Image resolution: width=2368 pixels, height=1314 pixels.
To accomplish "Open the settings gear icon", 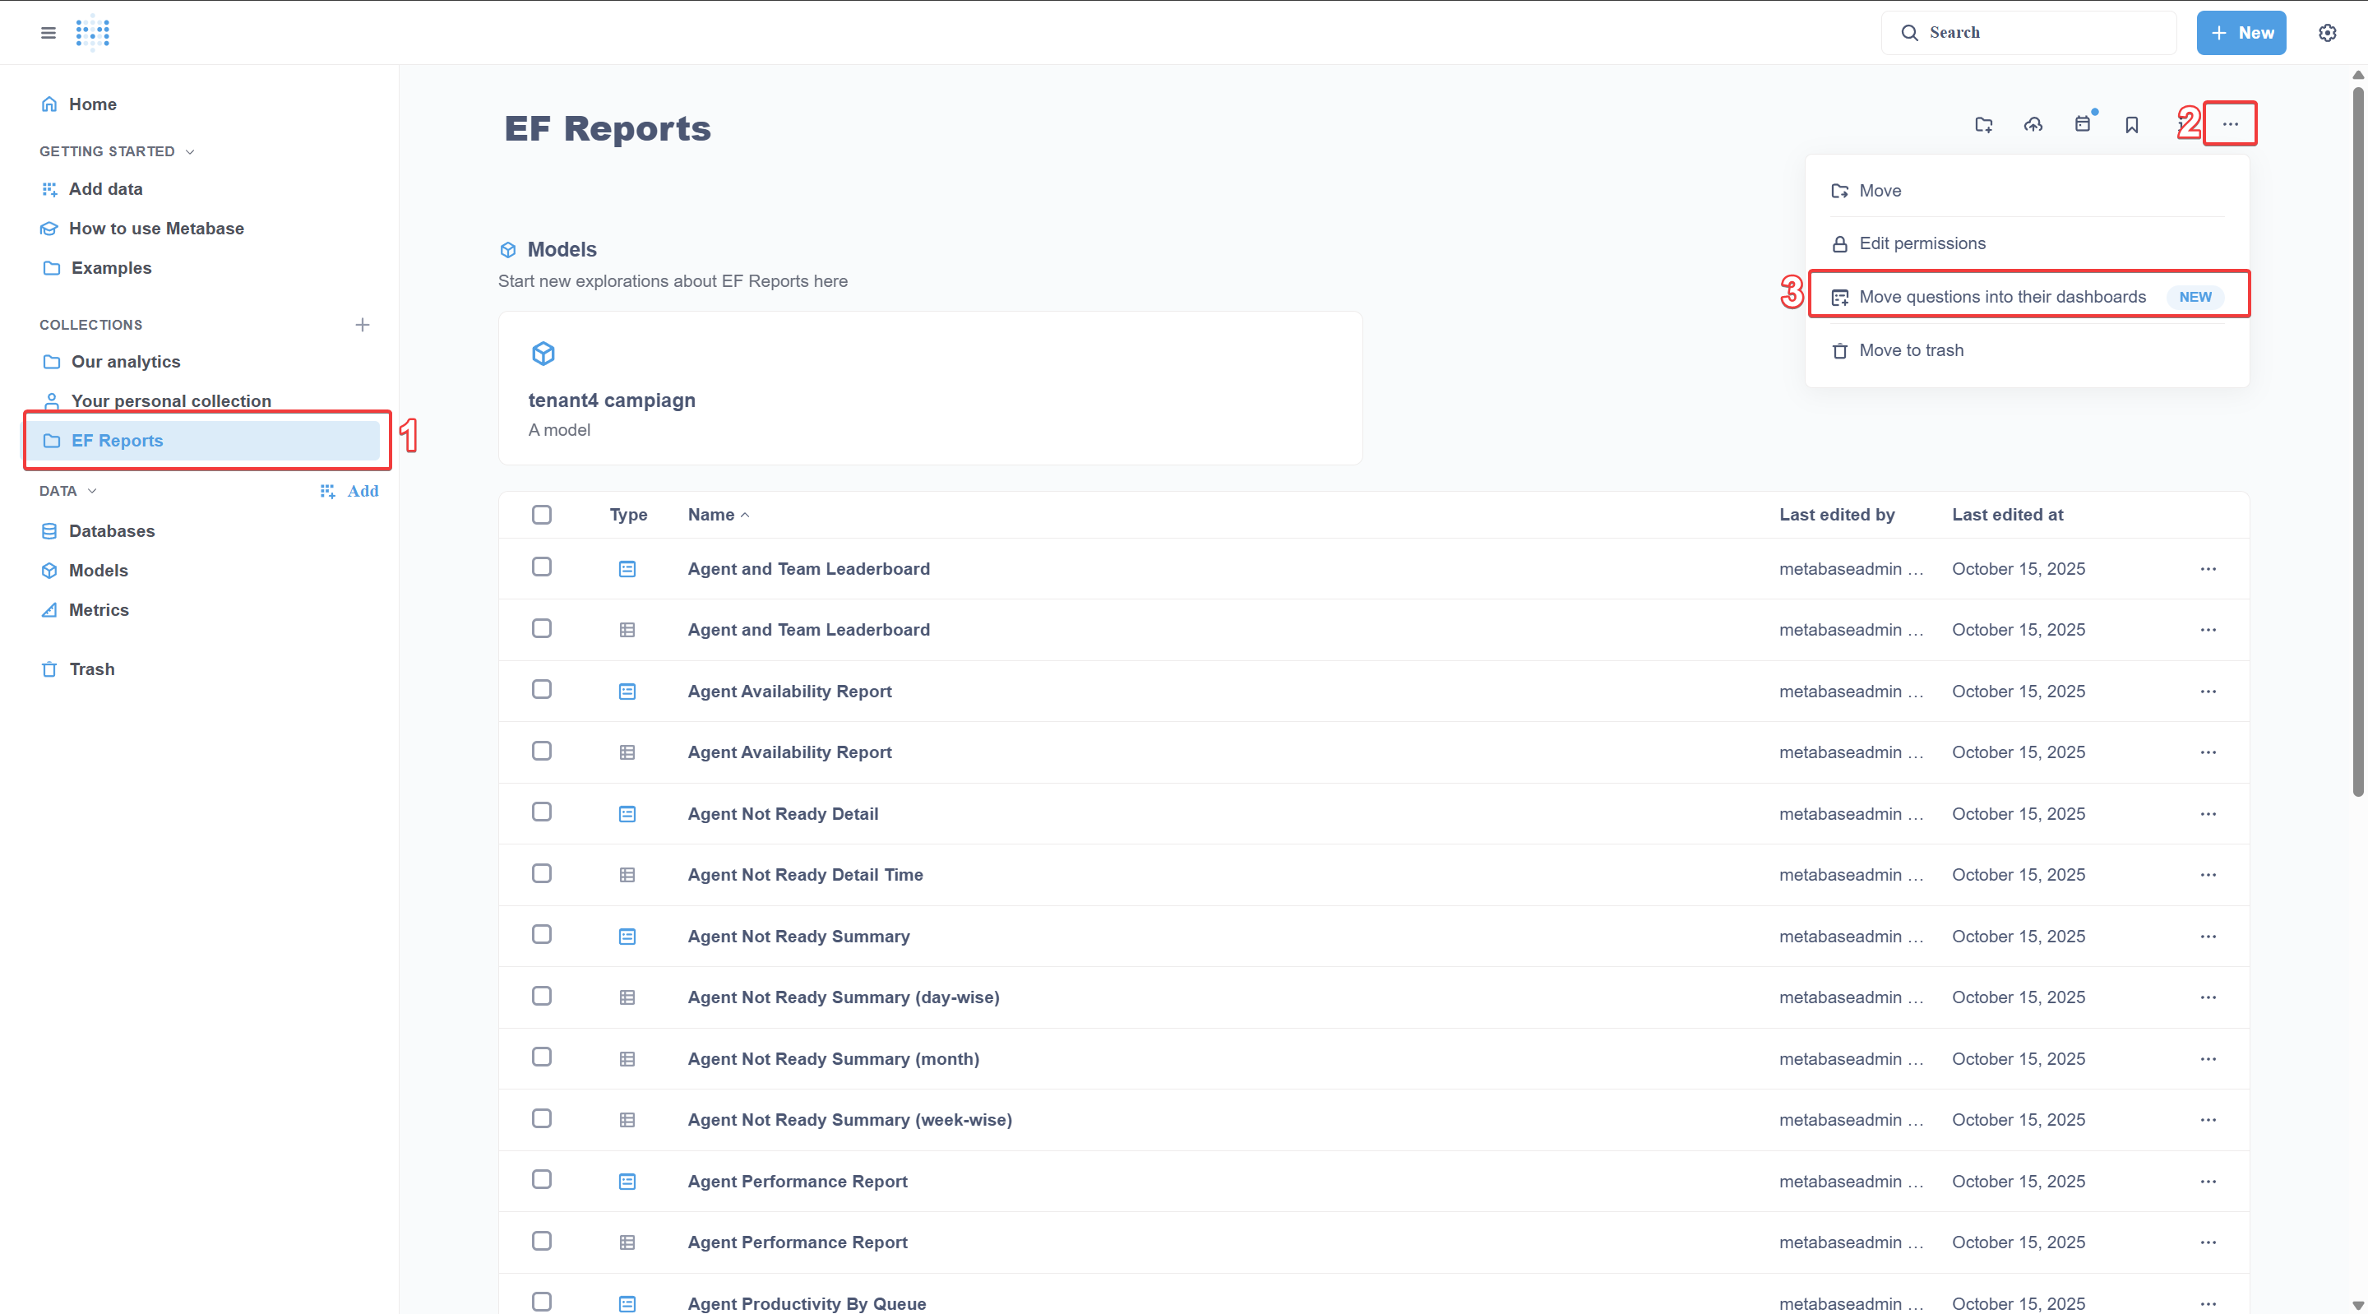I will 2328,33.
